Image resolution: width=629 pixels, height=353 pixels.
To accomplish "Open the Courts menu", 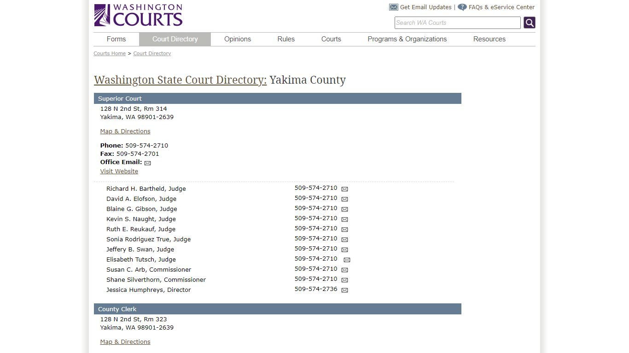I will point(331,39).
